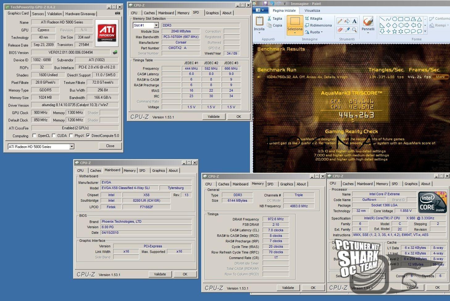Expand the Incolla paste options arrow
Image resolution: width=450 pixels, height=301 pixels.
[x=259, y=33]
